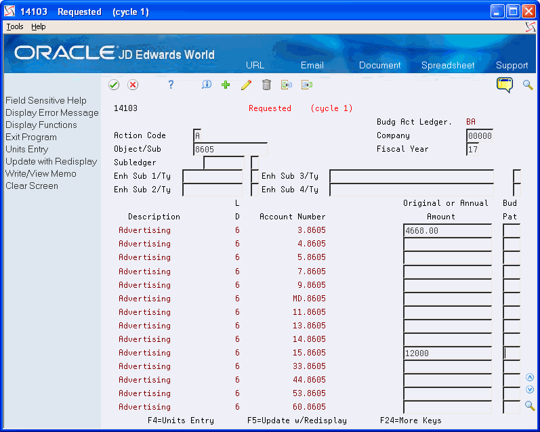
Task: Click amount field for account 4.8605
Action: pos(447,244)
